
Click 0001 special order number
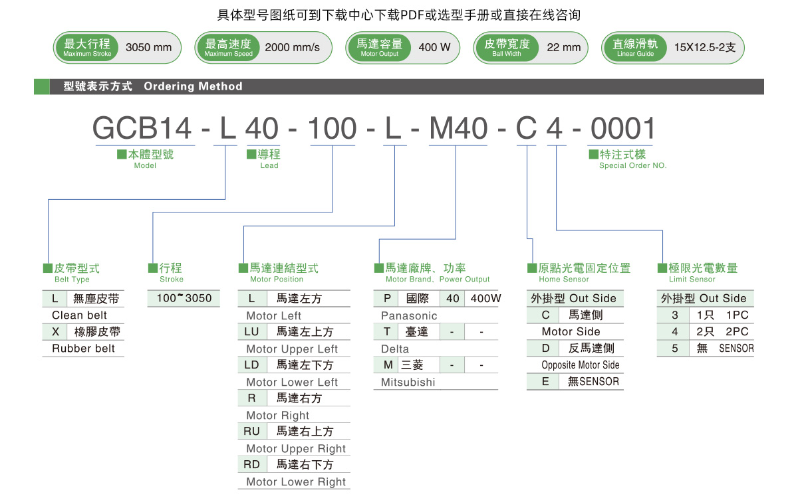pyautogui.click(x=623, y=128)
